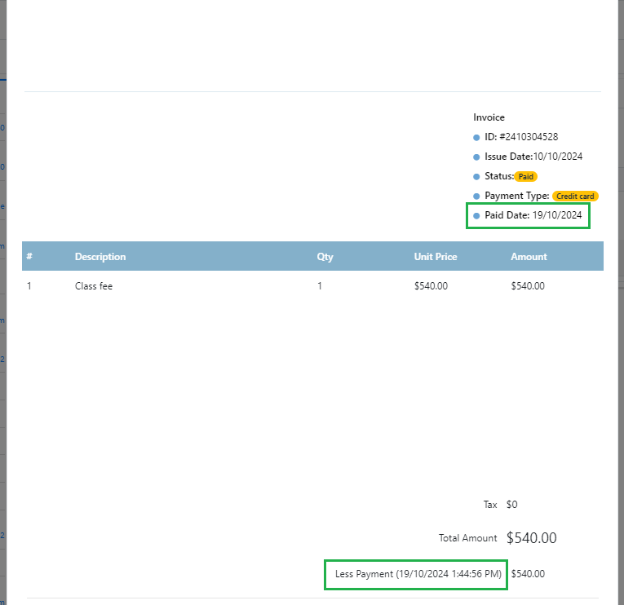Click the bullet next to invoice ID
The height and width of the screenshot is (605, 624).
click(476, 138)
